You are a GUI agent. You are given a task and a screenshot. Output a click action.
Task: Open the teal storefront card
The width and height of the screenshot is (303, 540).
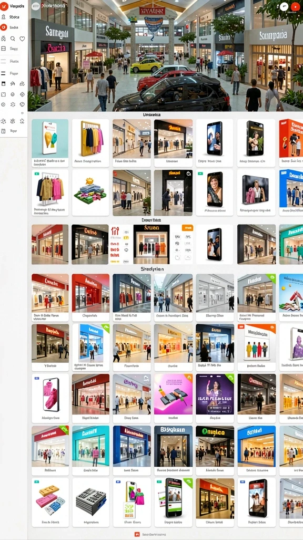(90, 450)
